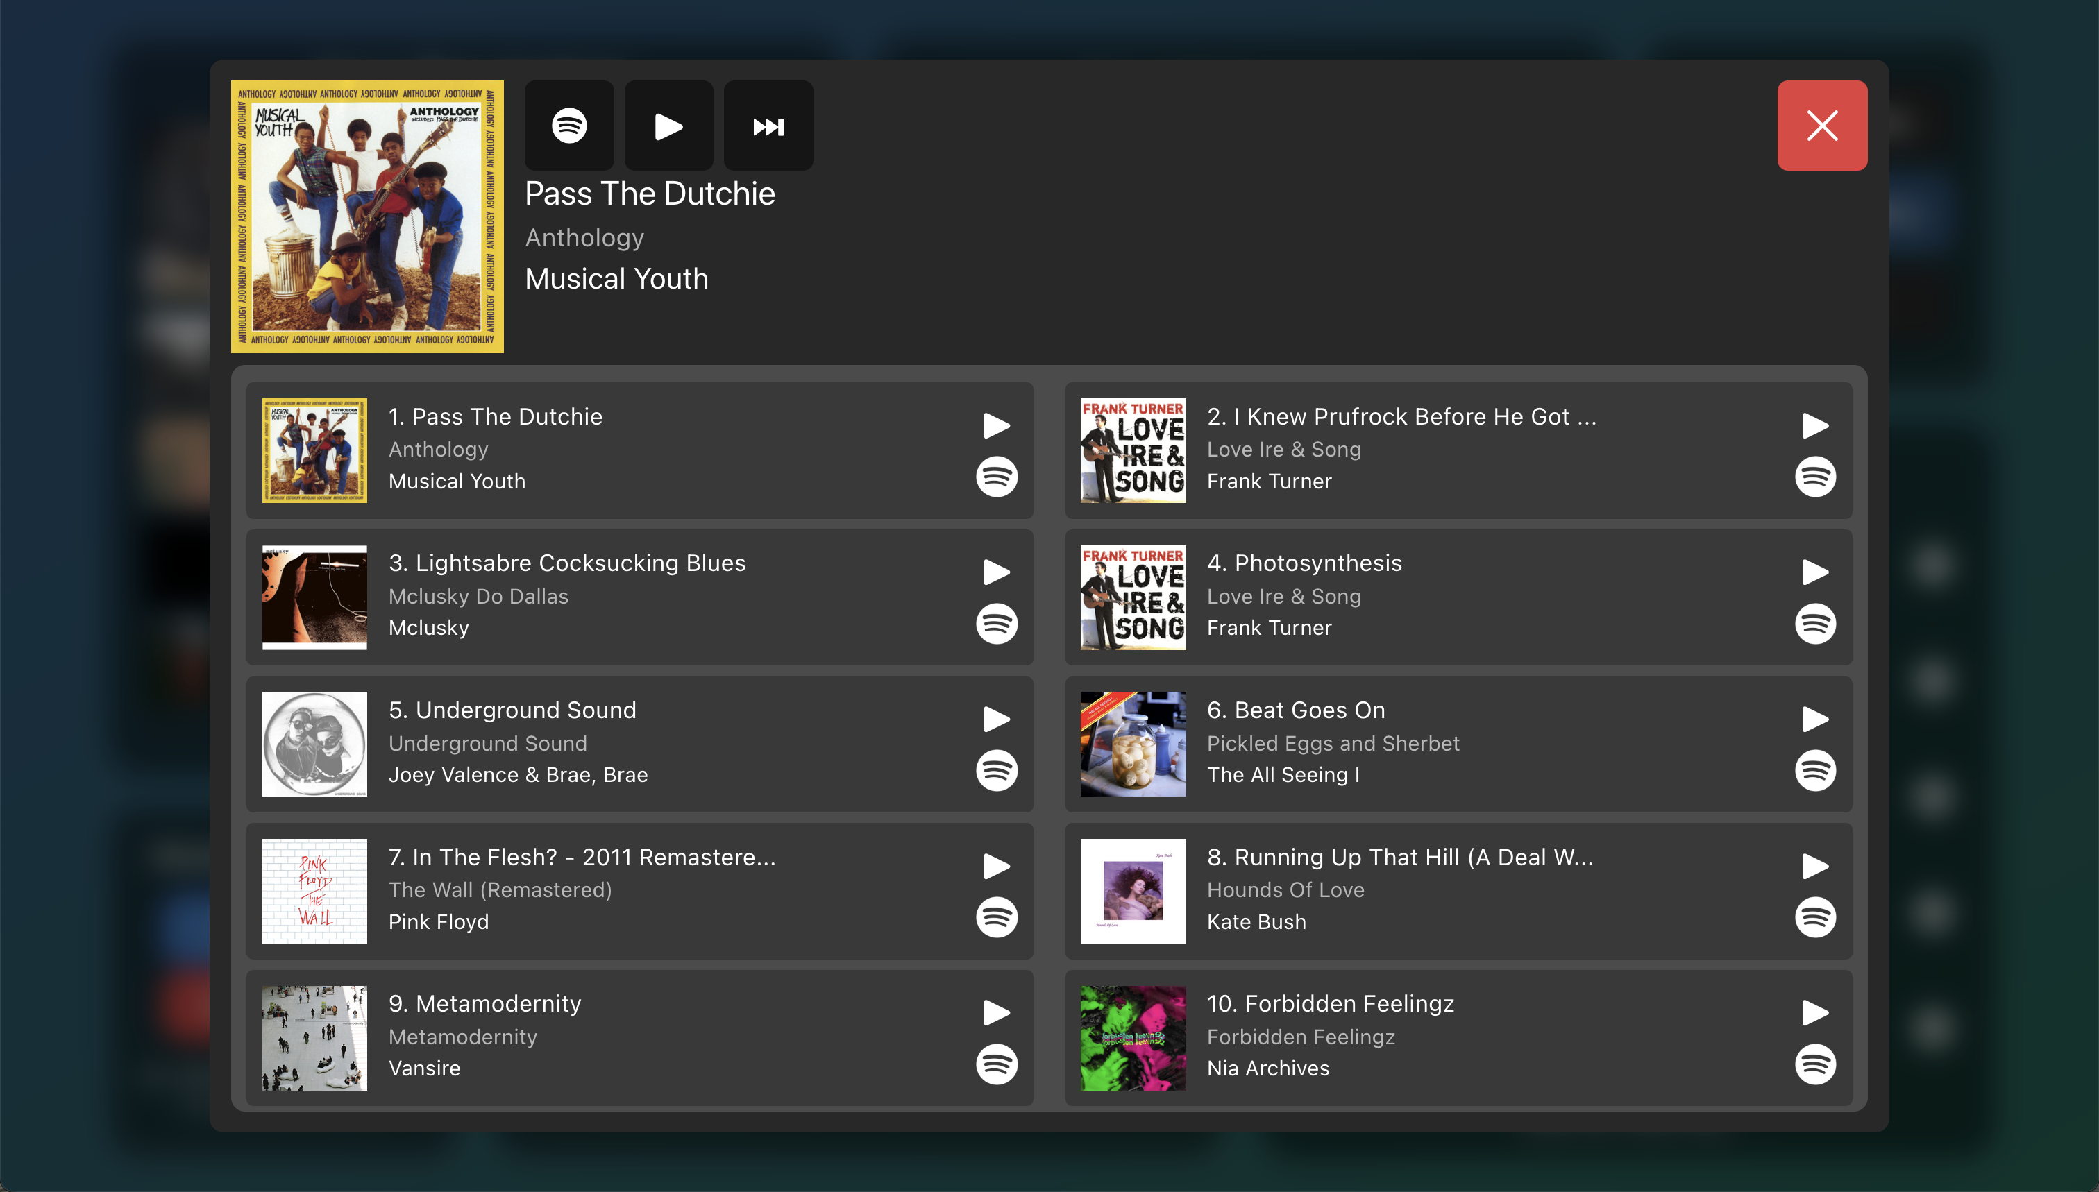
Task: Open Photosynthesis row in Spotify
Action: coord(1816,624)
